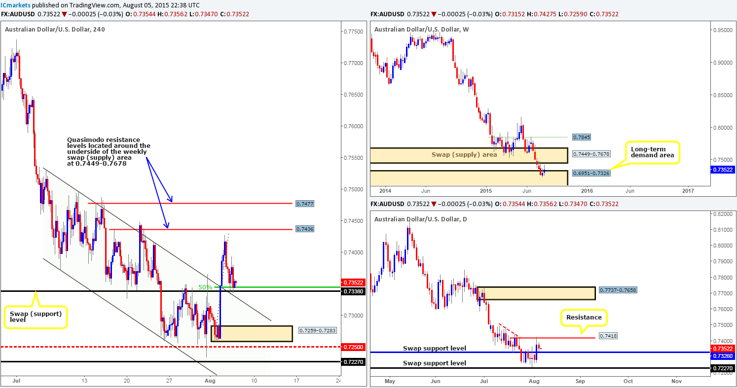
Task: Select the 'Australian Dollar/U.S. Dollar, W' chart title
Action: pyautogui.click(x=422, y=30)
